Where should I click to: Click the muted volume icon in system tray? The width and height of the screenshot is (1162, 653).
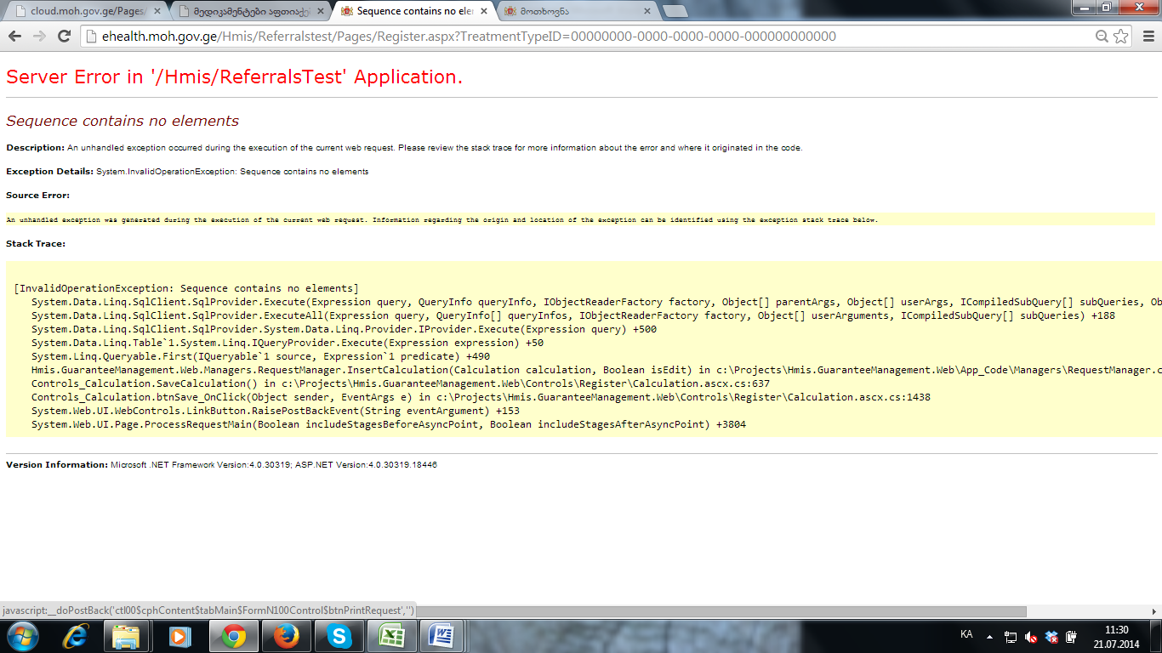tap(1031, 637)
